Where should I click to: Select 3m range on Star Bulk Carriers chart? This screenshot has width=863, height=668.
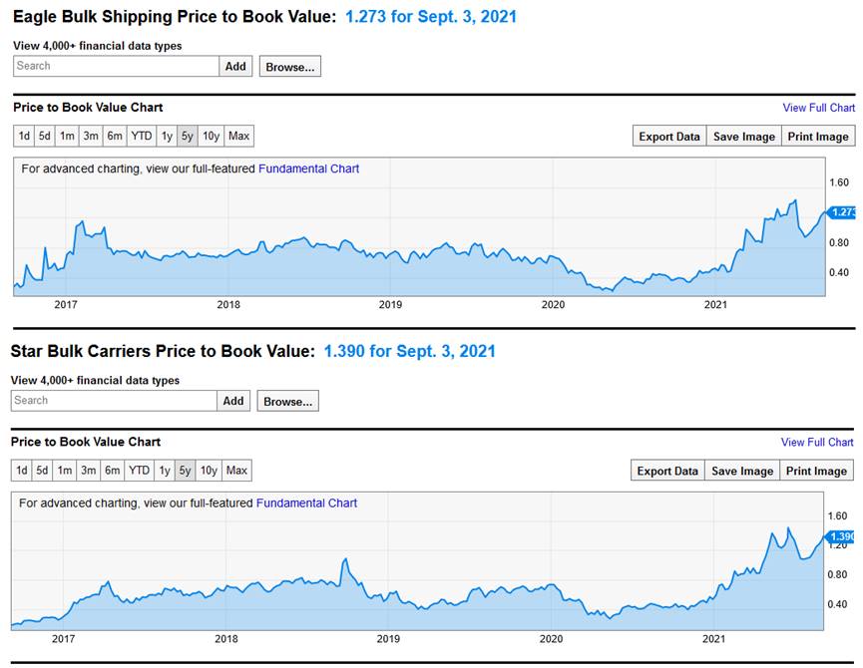pyautogui.click(x=88, y=470)
